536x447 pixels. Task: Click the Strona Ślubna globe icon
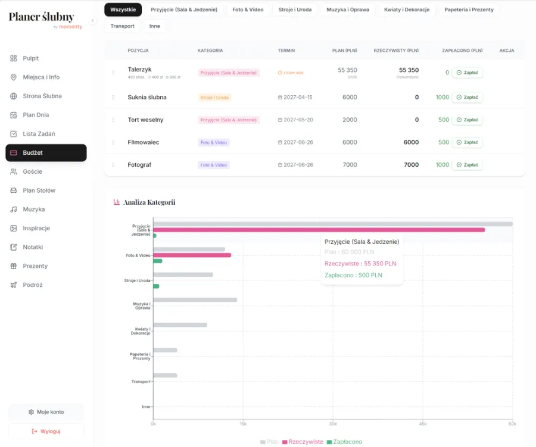coord(14,96)
